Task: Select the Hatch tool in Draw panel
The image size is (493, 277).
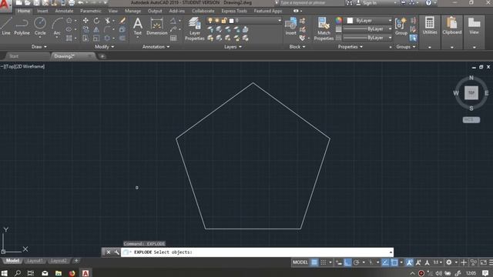Action: click(x=69, y=38)
